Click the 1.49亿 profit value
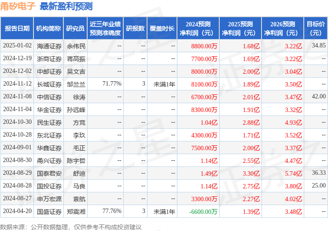The width and height of the screenshot is (328, 231). (x=209, y=173)
